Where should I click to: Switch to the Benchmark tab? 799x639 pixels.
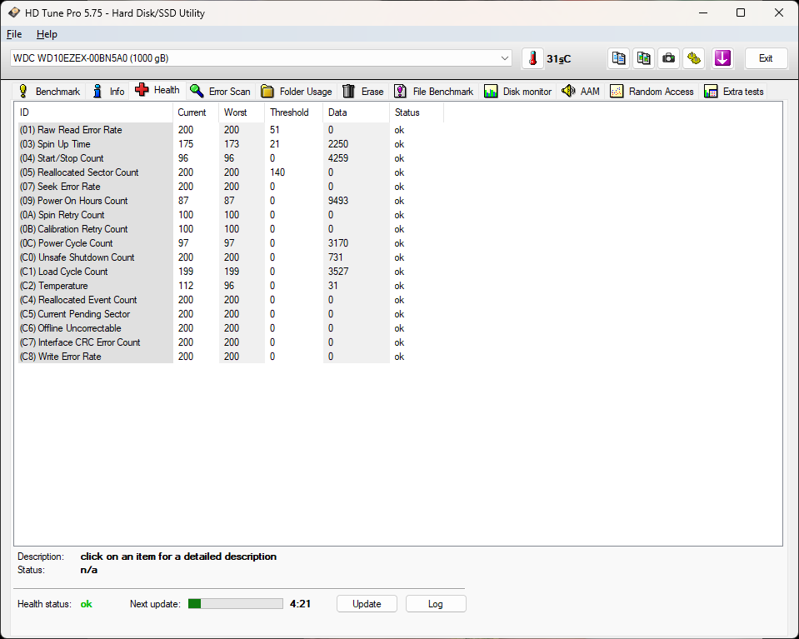click(x=49, y=91)
